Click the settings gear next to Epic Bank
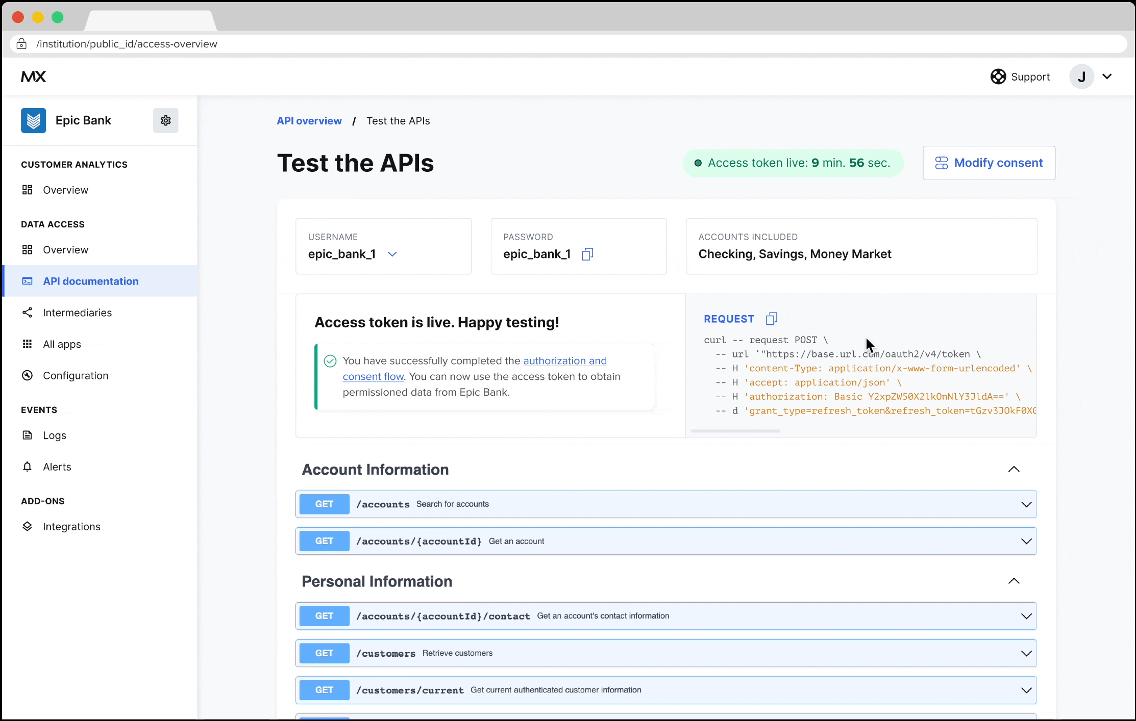 coord(165,120)
